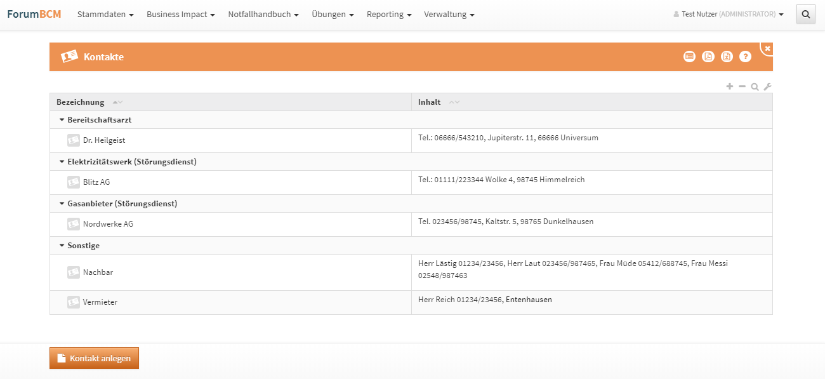Open the Reporting menu
825x379 pixels.
click(x=389, y=14)
